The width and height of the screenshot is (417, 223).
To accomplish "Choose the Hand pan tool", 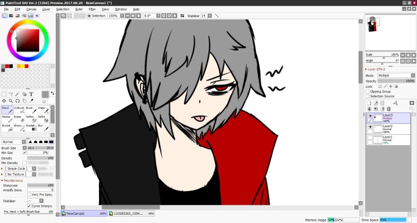I will (24, 101).
